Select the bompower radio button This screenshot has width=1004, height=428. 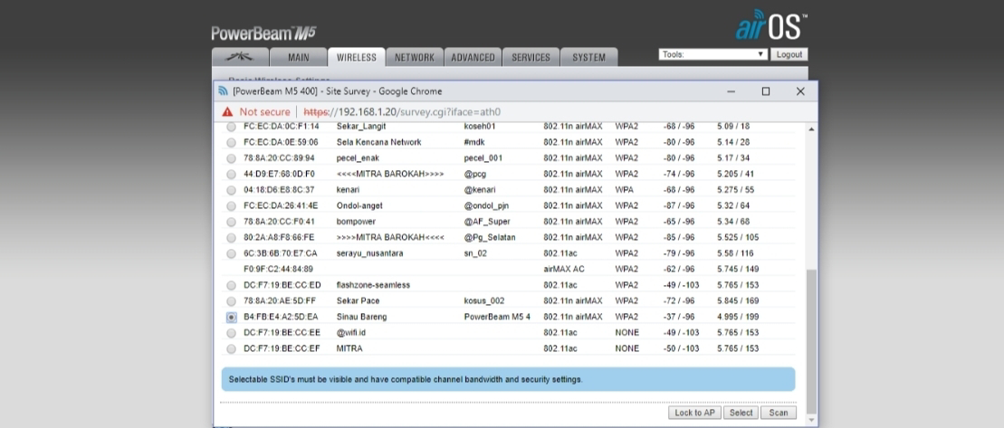231,222
